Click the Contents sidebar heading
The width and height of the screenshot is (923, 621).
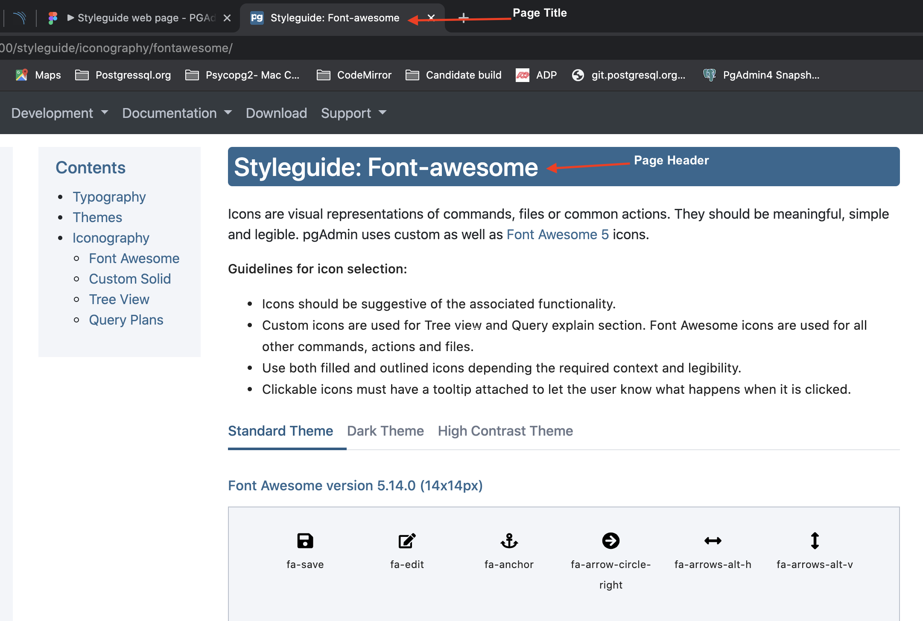91,168
